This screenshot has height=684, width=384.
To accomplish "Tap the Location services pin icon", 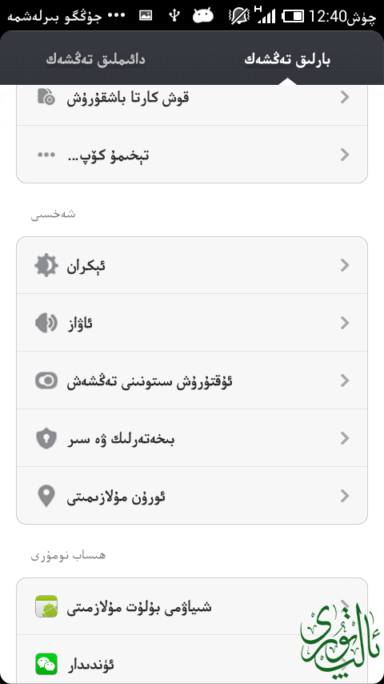I will 46,496.
